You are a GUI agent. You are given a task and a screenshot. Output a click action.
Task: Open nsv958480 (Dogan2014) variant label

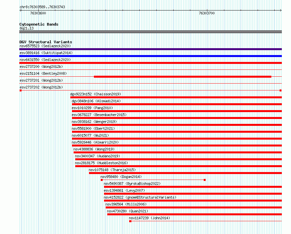point(121,177)
